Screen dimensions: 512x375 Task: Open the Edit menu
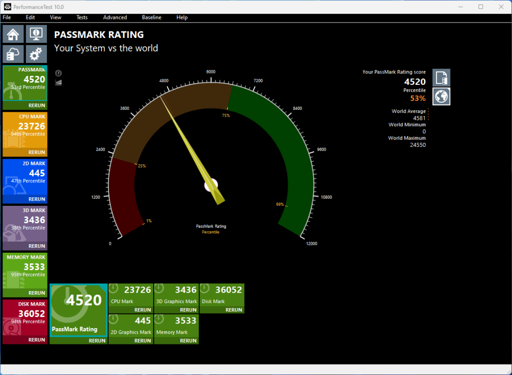[x=30, y=17]
